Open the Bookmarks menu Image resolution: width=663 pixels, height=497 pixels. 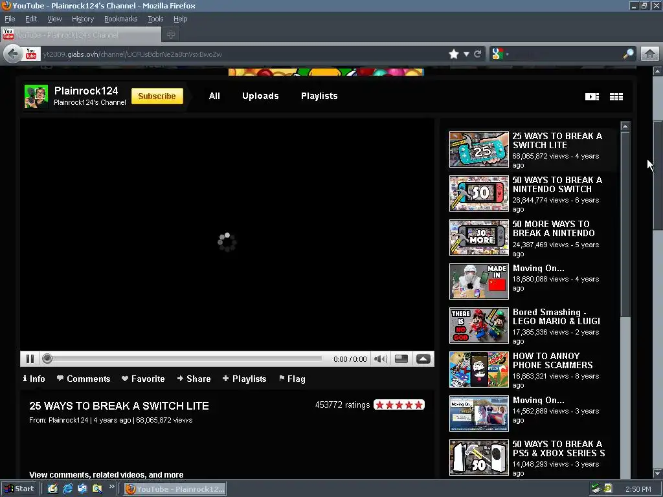pyautogui.click(x=121, y=19)
